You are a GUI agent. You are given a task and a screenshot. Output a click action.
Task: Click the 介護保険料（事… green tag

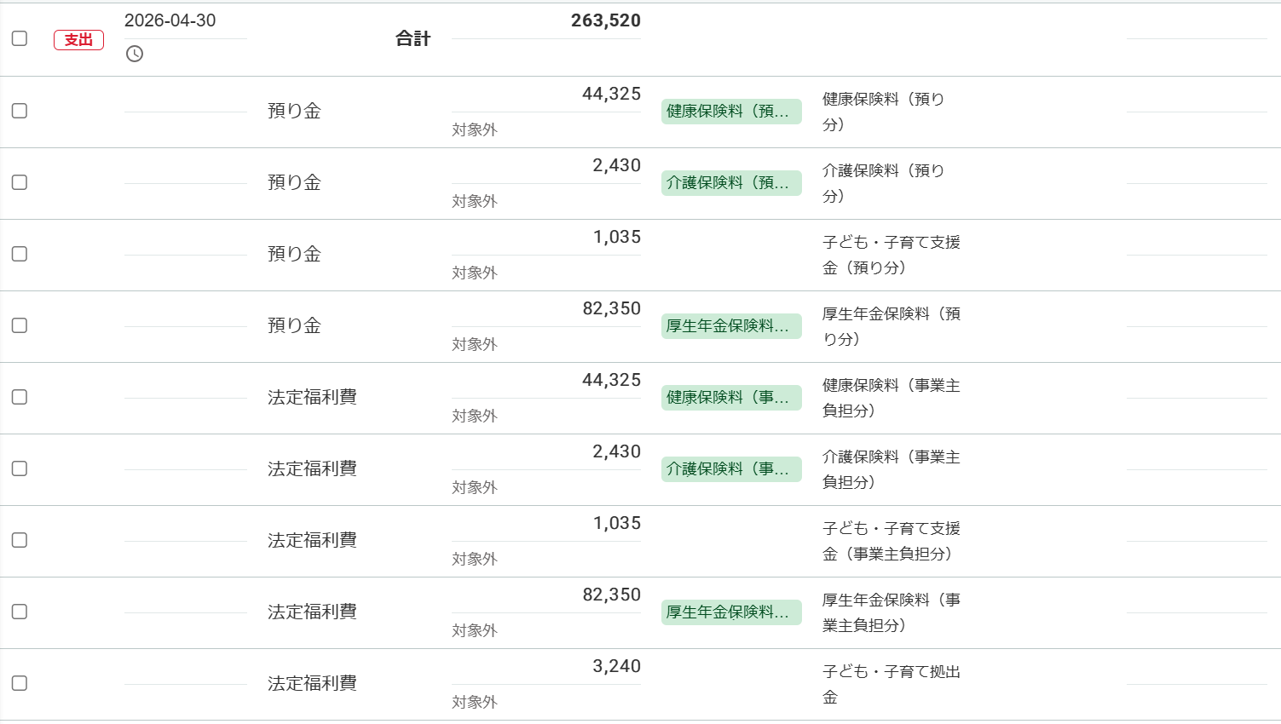click(x=731, y=469)
